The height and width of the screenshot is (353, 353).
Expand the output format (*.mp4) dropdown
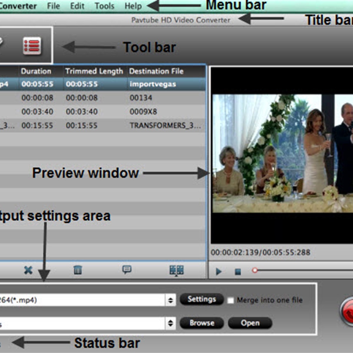[x=170, y=300]
